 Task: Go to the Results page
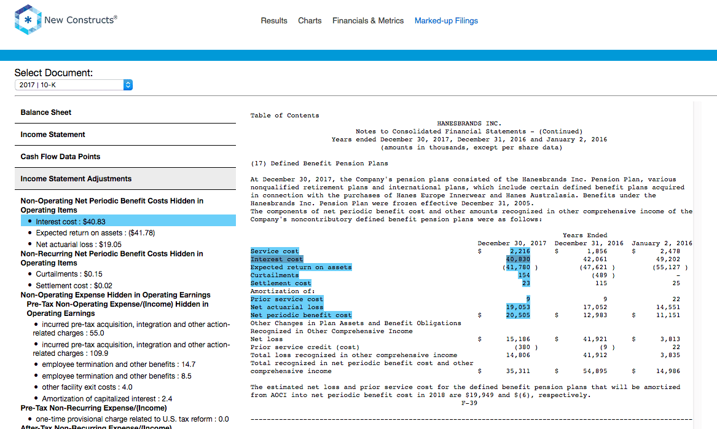274,20
